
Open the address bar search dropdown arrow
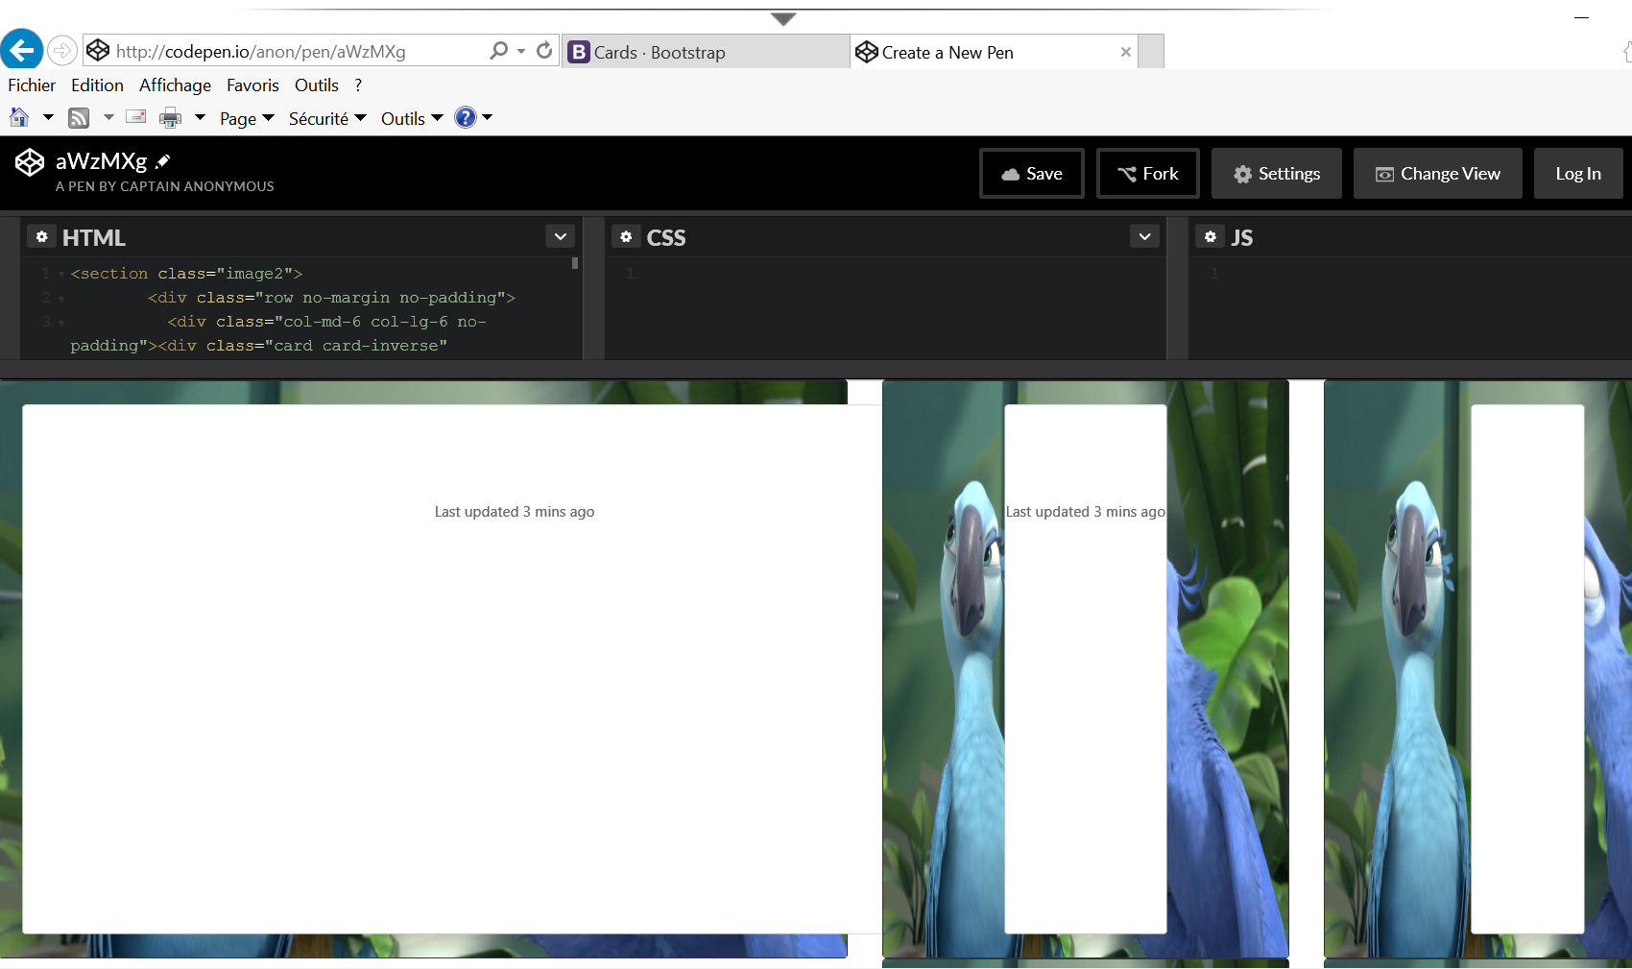tap(521, 51)
